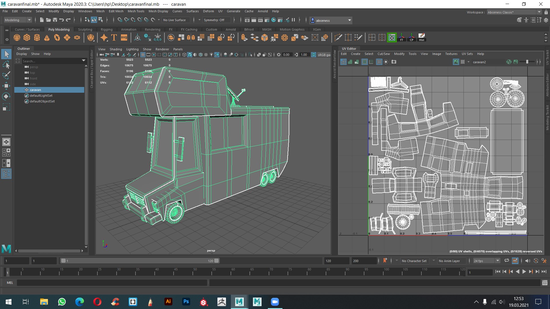
Task: Toggle cached playback button
Action: pyautogui.click(x=515, y=261)
